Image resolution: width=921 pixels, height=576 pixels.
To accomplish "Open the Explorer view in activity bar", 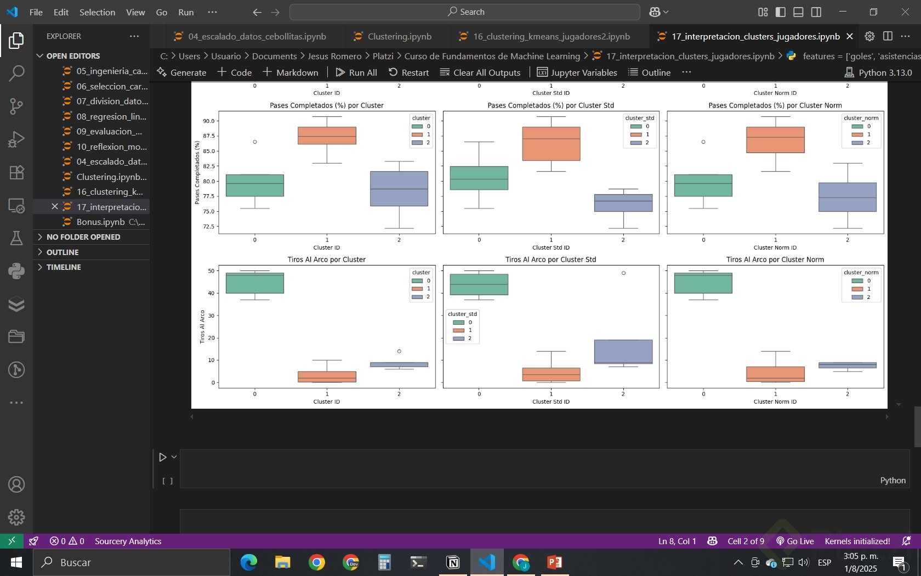I will click(16, 40).
